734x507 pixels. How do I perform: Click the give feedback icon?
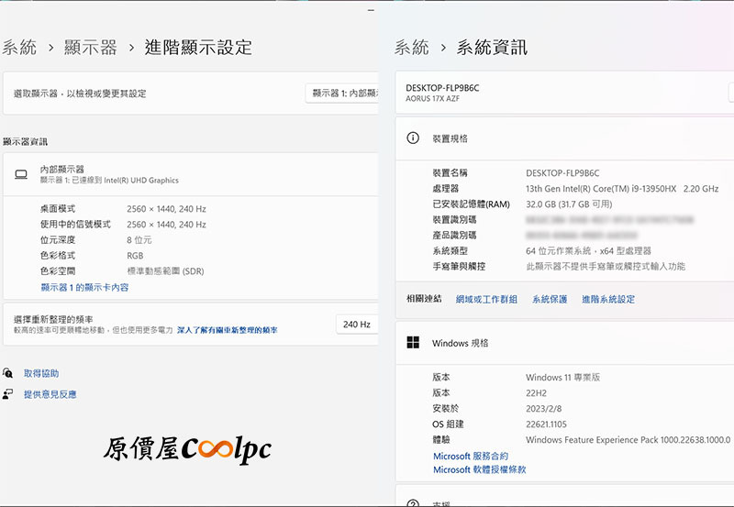7,394
